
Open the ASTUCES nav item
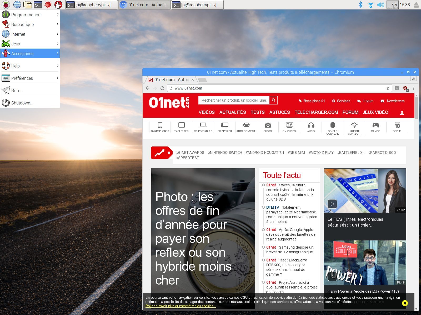pyautogui.click(x=279, y=112)
